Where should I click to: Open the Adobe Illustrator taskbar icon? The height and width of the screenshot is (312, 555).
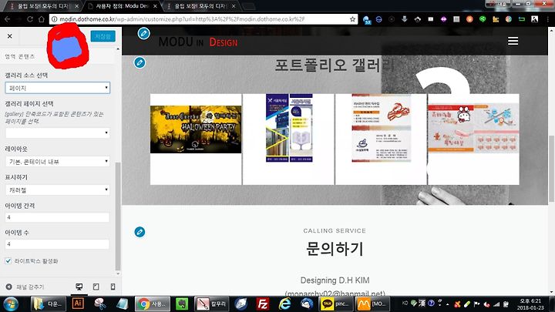click(78, 304)
